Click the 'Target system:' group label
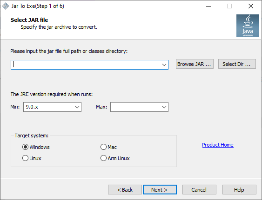This screenshot has height=200, width=262. (x=32, y=135)
